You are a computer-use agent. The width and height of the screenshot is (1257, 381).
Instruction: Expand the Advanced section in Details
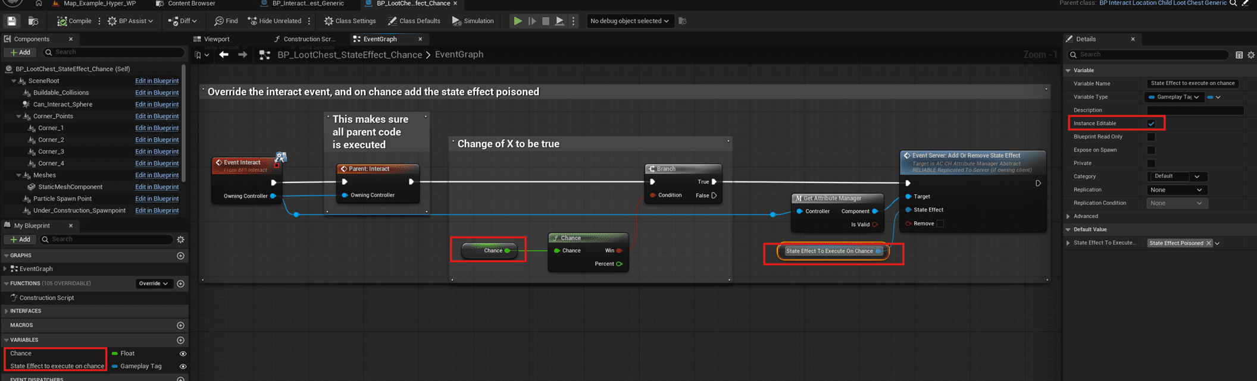coord(1068,216)
